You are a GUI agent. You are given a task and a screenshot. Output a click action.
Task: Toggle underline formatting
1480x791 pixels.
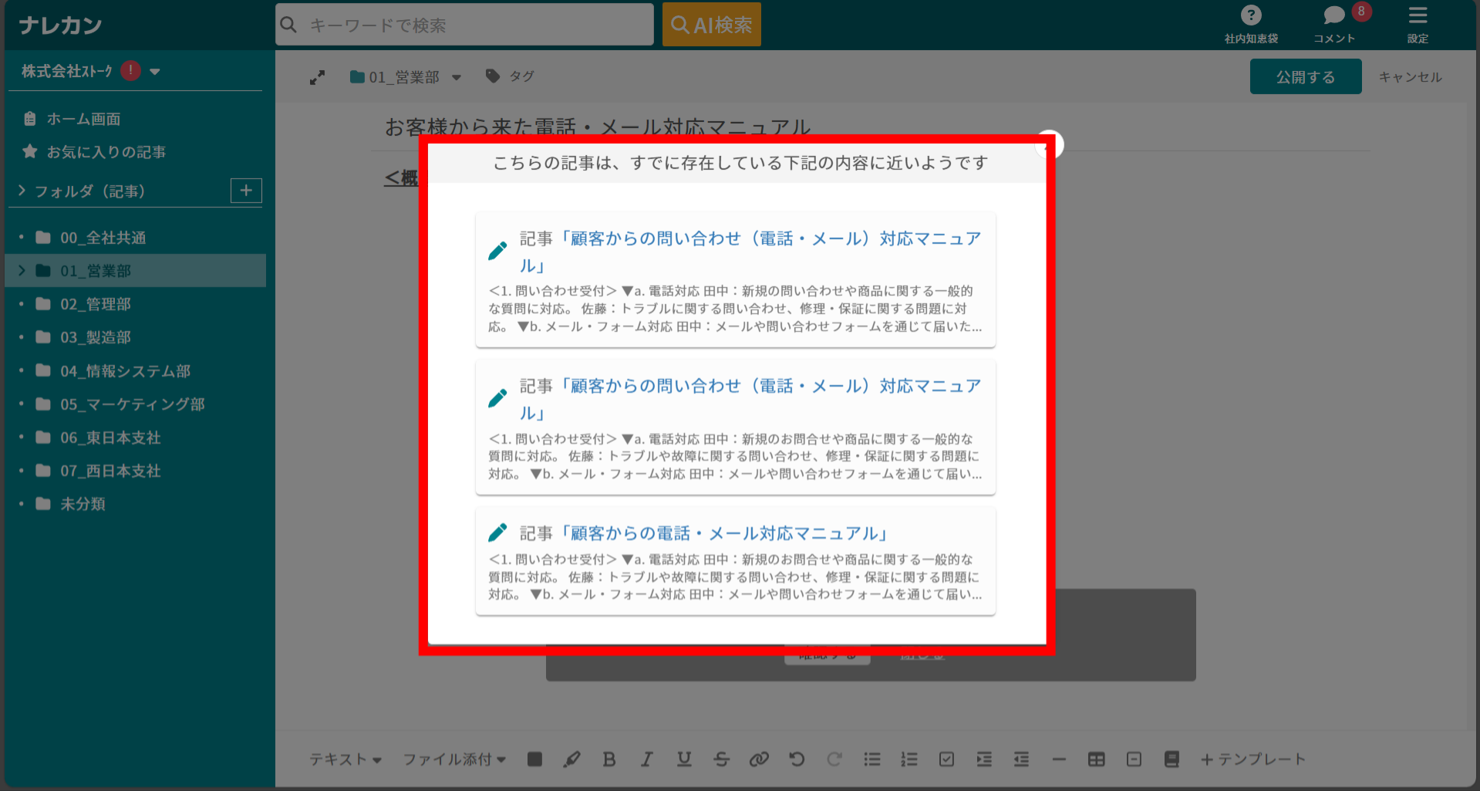pos(683,759)
